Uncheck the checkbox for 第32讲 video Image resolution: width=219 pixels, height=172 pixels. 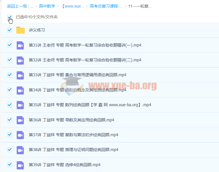pos(10,60)
